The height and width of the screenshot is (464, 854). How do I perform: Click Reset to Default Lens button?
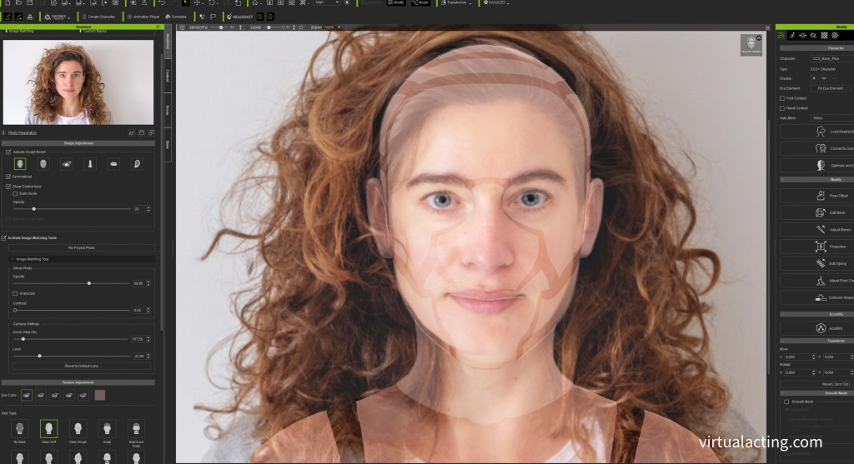point(81,366)
